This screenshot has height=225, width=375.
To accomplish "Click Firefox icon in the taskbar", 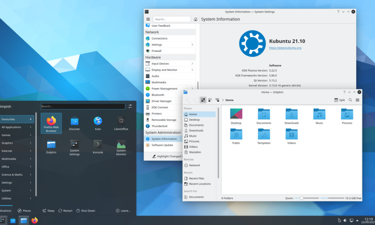I will [x=34, y=220].
